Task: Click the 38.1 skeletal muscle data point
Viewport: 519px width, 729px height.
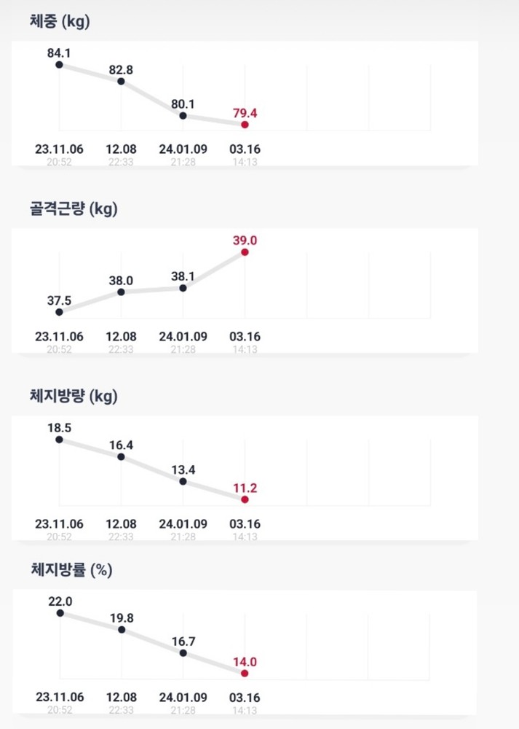Action: [x=183, y=288]
